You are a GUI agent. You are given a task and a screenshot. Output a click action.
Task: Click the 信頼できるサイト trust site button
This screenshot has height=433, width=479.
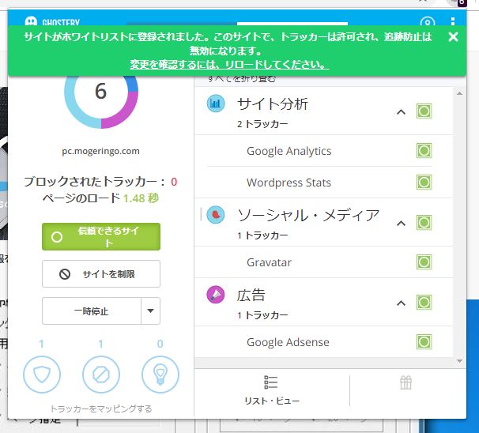tap(101, 237)
